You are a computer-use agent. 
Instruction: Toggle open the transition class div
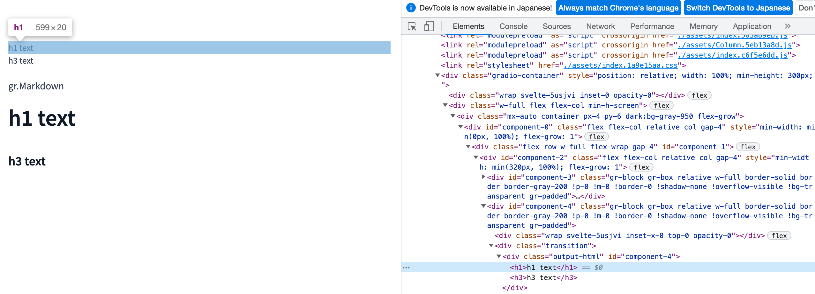491,245
